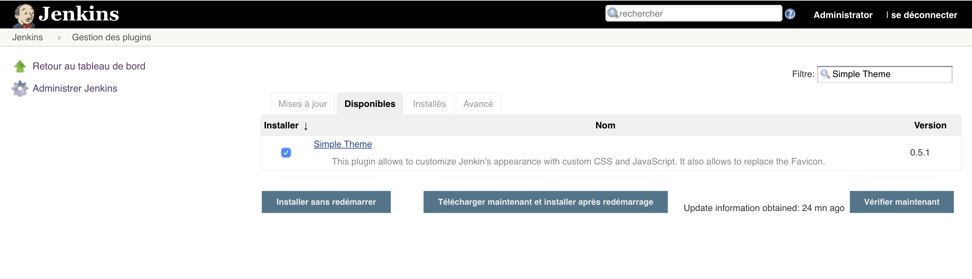Click the magnifier icon in rechercher box
This screenshot has height=279, width=972.
613,14
